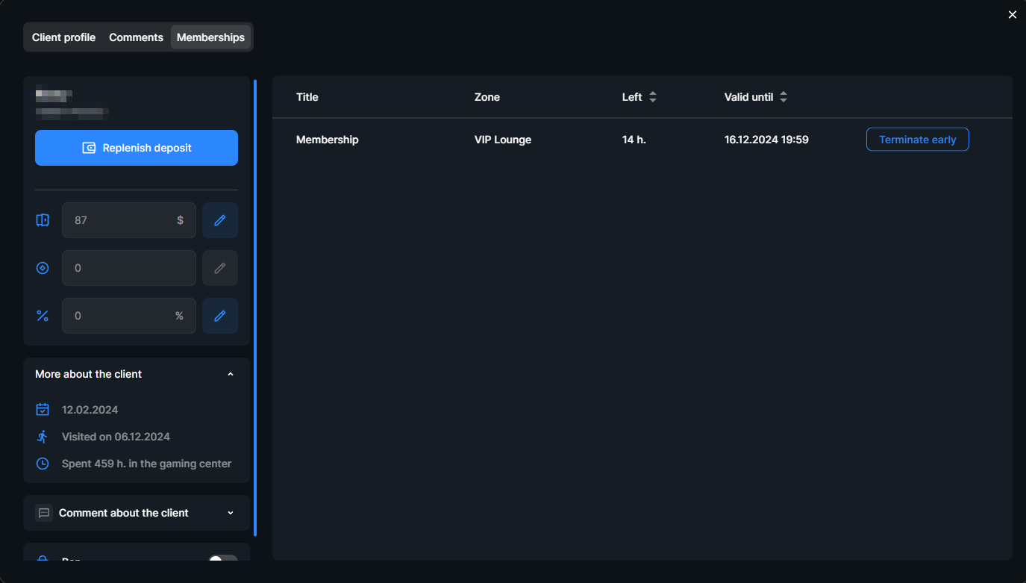
Task: Close the client dialog with X
Action: pos(1013,15)
